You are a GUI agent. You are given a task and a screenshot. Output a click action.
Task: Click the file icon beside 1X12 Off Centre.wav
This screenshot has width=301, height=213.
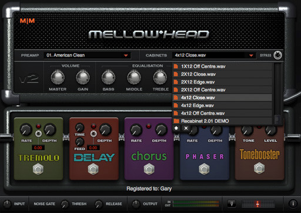point(176,66)
